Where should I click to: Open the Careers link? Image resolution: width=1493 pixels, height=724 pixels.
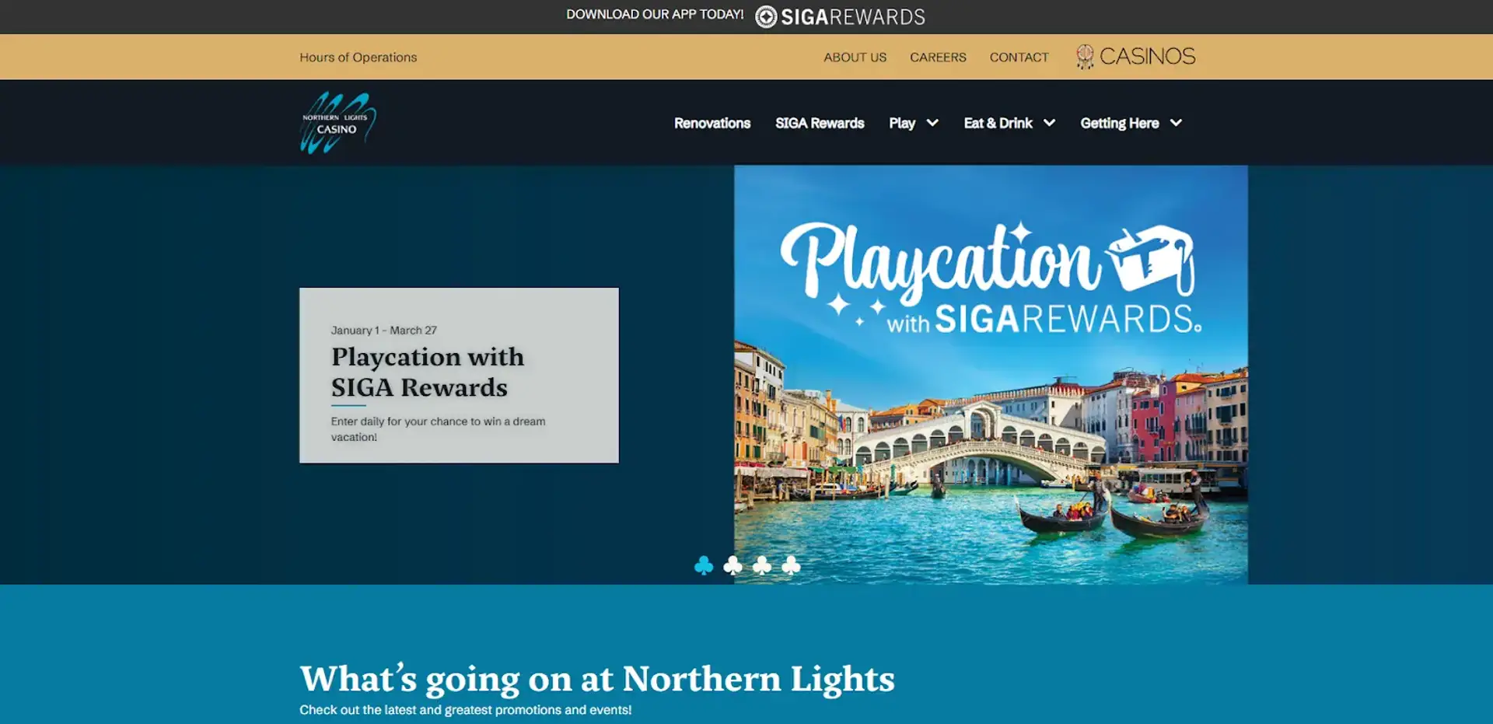pos(938,58)
